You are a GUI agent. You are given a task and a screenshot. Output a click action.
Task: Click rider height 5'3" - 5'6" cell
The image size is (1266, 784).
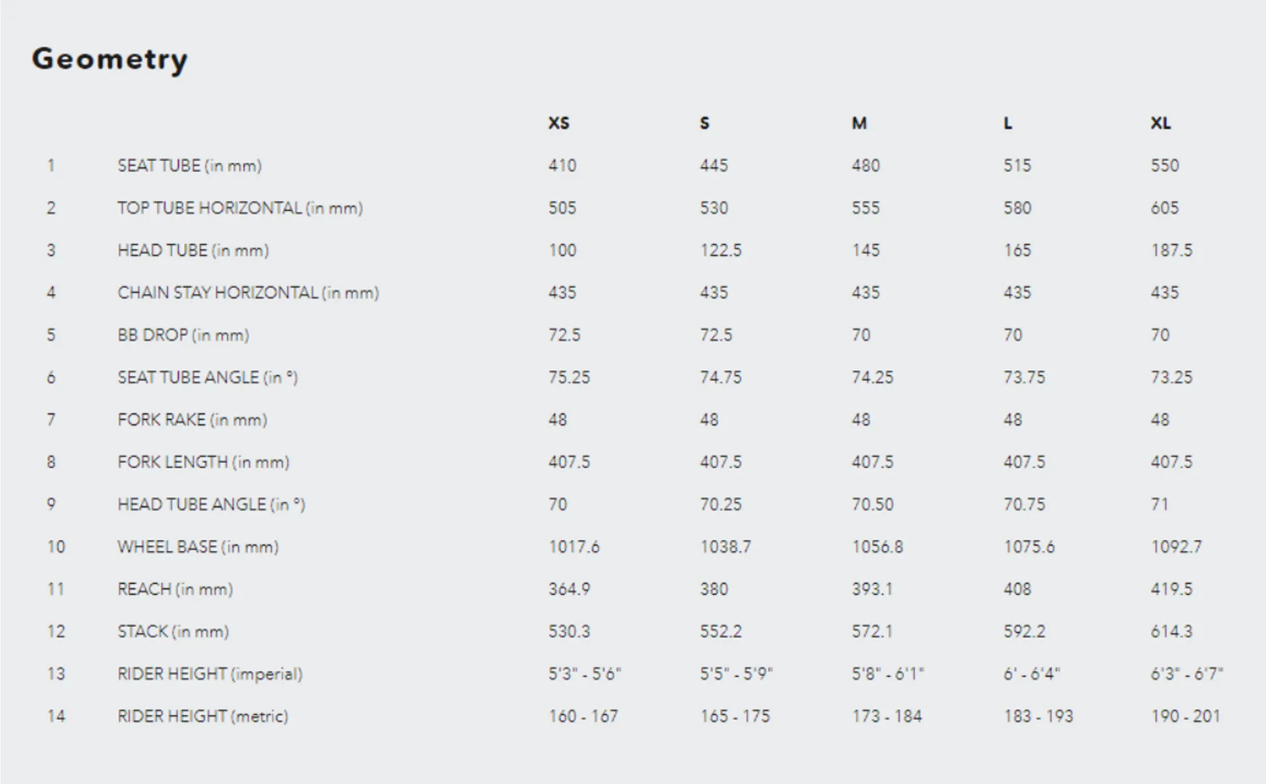pos(585,674)
